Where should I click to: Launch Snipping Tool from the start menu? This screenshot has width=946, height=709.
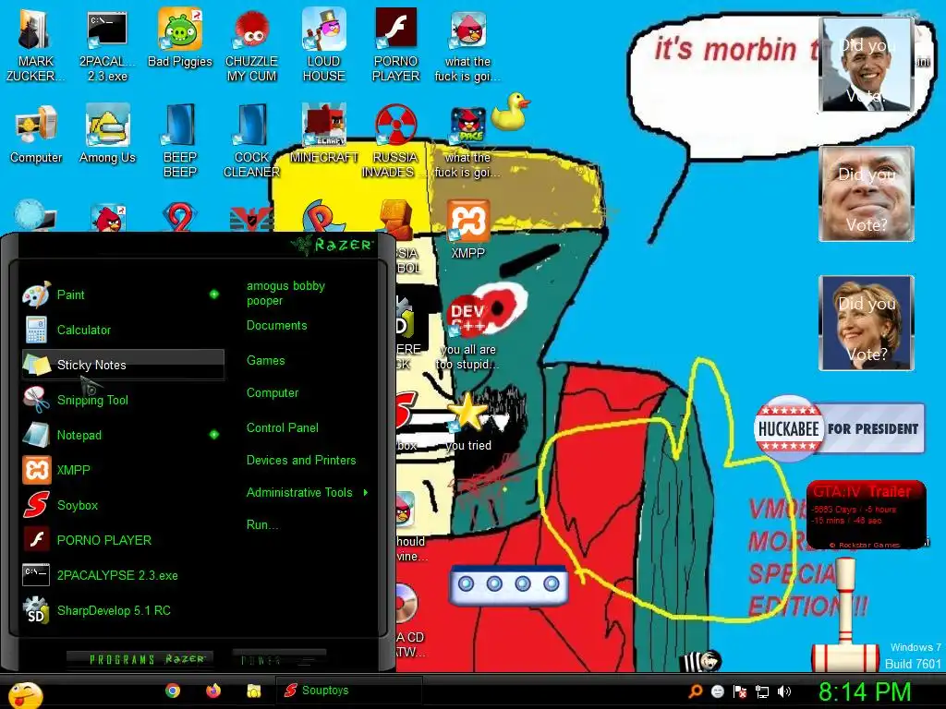123,400
